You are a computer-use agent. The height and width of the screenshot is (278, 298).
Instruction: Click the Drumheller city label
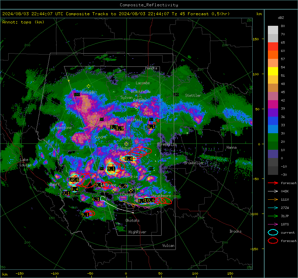pos(194,163)
